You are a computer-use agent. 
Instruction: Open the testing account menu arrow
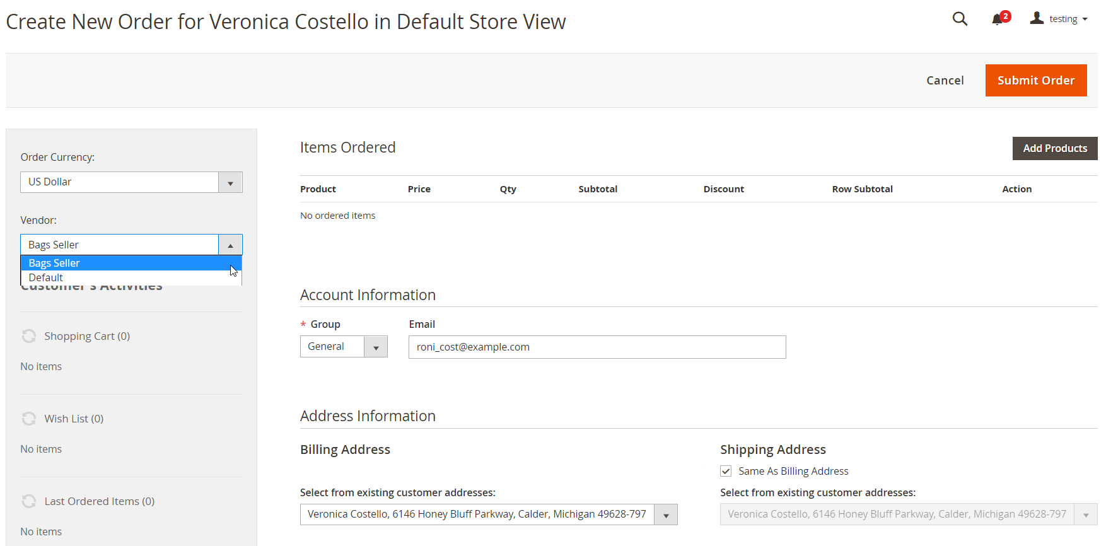click(1085, 20)
